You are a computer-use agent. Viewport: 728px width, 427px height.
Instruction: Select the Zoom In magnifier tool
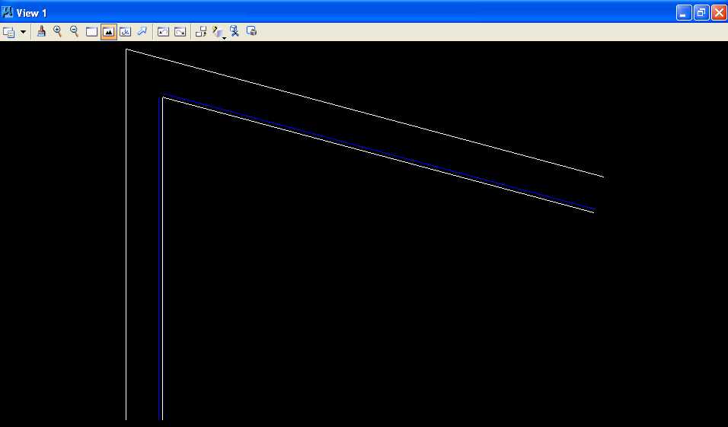tap(57, 31)
